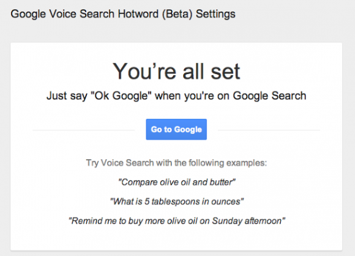Viewport: 355px width, 256px height.
Task: Click the word Voice in the examples heading
Action: click(112, 163)
